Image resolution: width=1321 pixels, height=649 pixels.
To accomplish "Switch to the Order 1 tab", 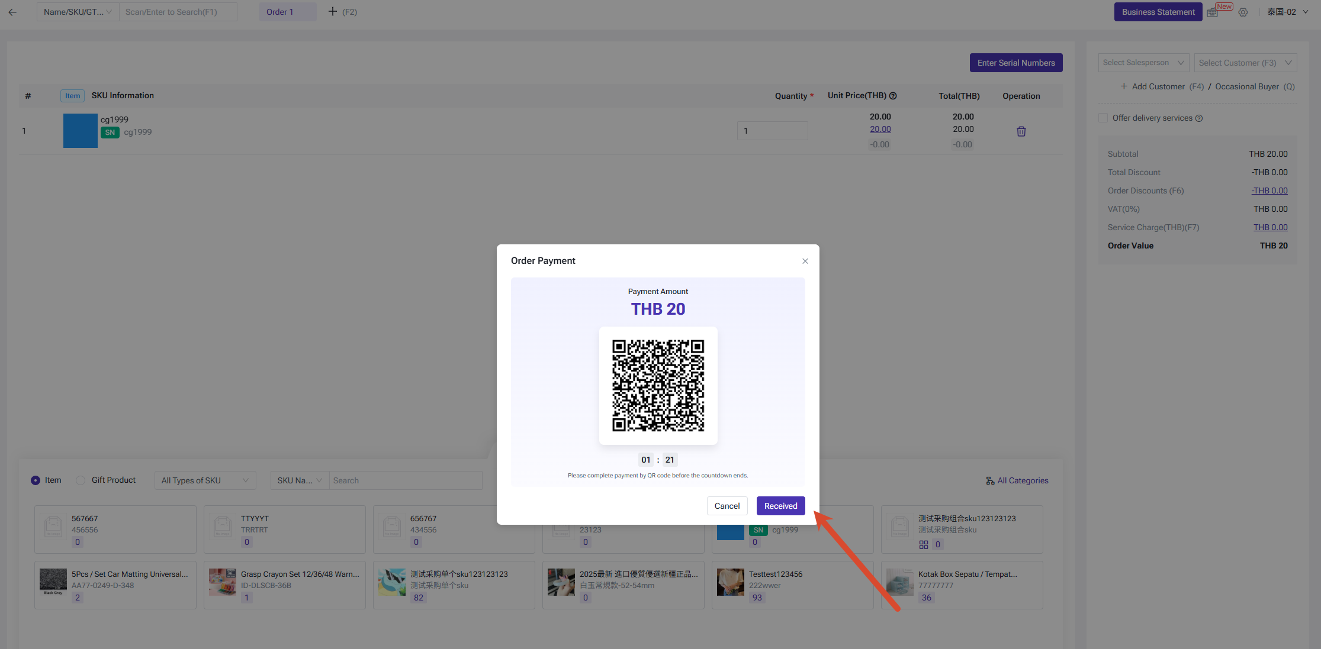I will point(287,12).
